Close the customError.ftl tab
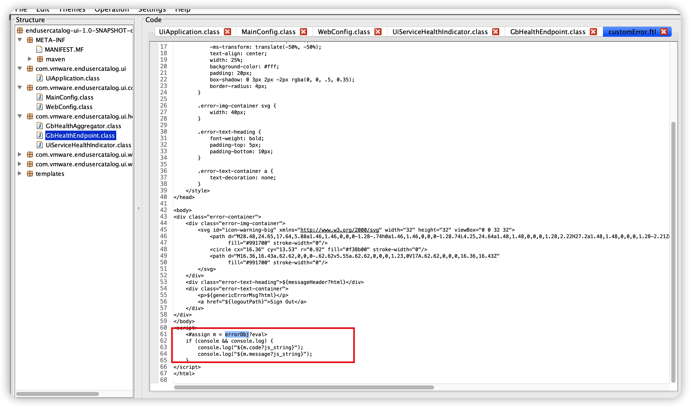This screenshot has height=407, width=690. 664,32
